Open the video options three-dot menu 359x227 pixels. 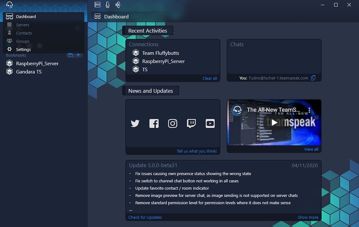309,110
